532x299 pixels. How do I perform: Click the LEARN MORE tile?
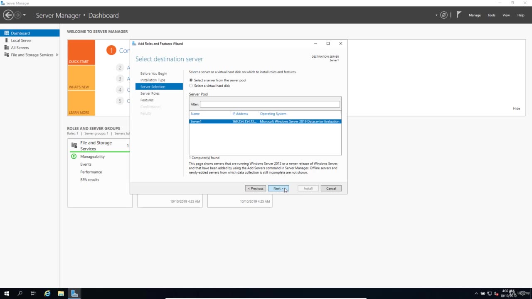tap(81, 103)
